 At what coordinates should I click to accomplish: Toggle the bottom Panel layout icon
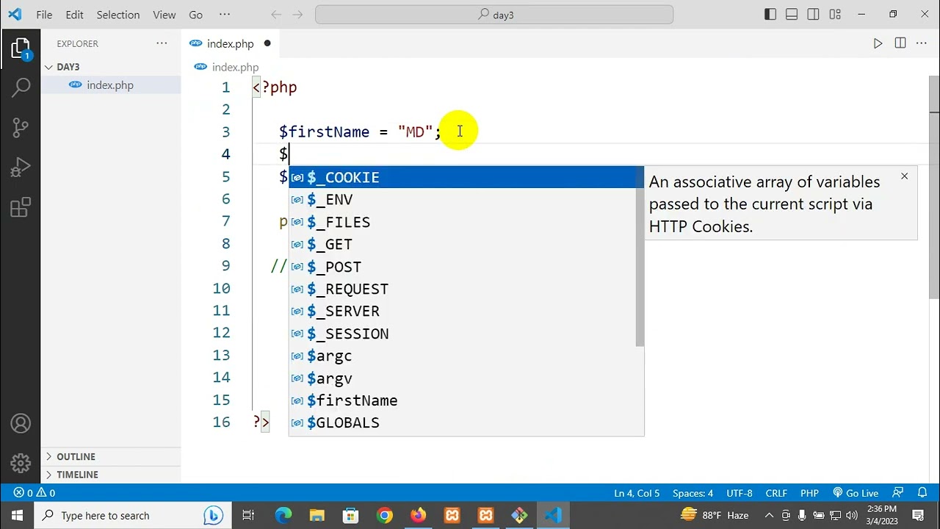point(792,14)
